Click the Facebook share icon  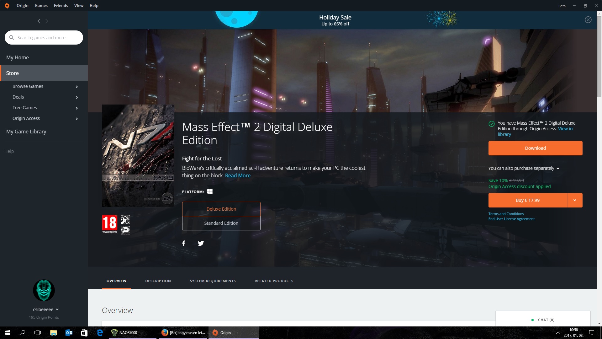coord(184,243)
